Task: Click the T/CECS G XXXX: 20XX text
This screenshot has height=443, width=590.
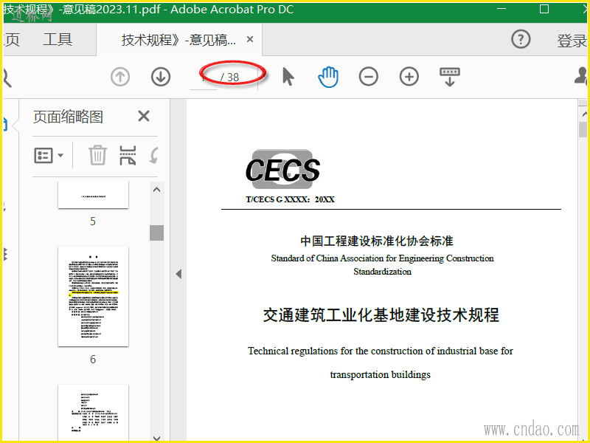Action: point(290,199)
